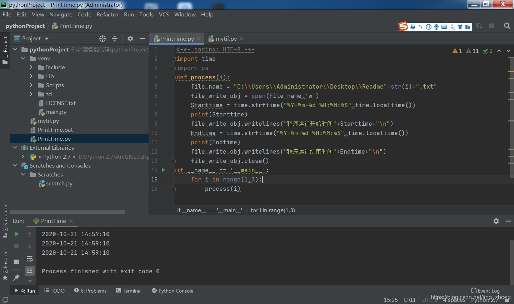Screen dimensions: 514x304
Task: Close the PrintTime run tab
Action: pyautogui.click(x=71, y=221)
